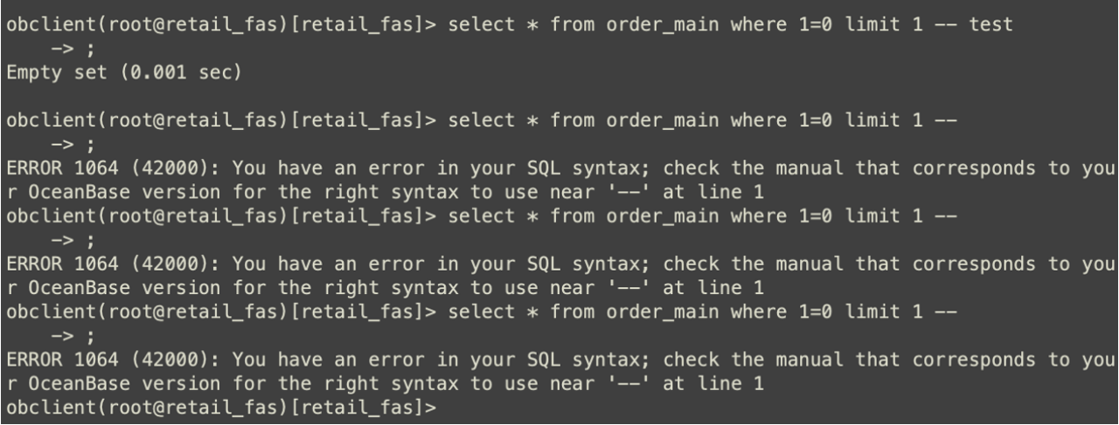Click "at line 1" in the last error
The image size is (1119, 425).
tap(713, 384)
